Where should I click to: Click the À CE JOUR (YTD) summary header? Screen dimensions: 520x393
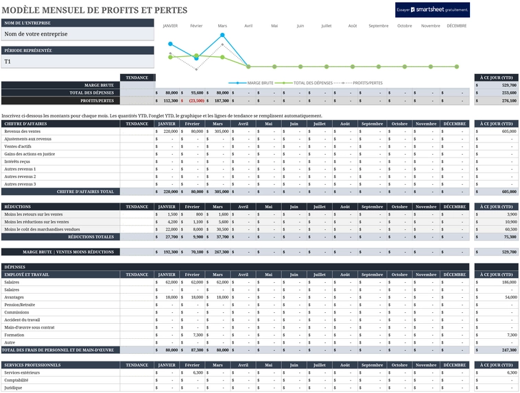click(x=497, y=78)
